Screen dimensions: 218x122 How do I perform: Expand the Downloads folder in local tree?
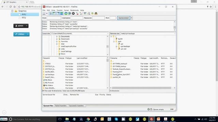coord(57,39)
